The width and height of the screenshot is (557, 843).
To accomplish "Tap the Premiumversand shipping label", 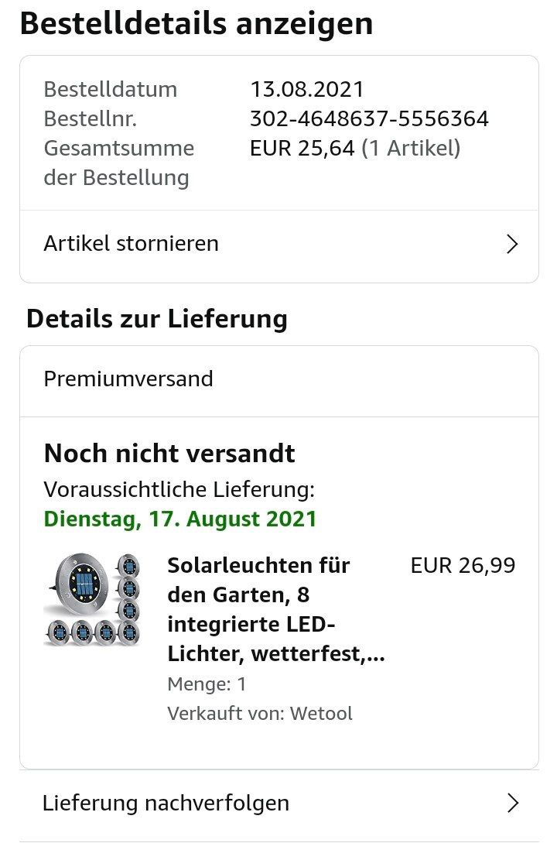I will tap(128, 379).
